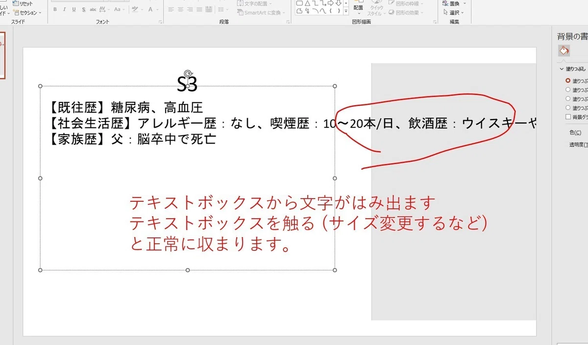Select third fill radio option

(568, 99)
